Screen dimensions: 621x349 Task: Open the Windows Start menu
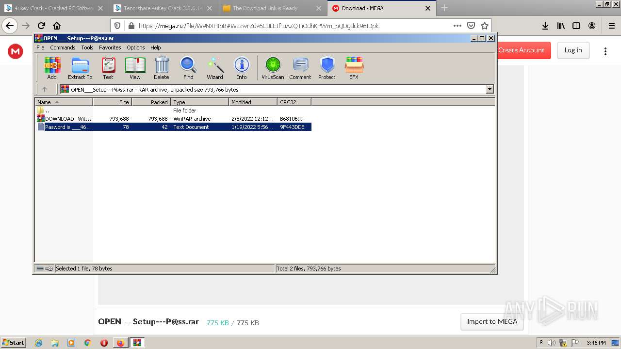pos(14,342)
